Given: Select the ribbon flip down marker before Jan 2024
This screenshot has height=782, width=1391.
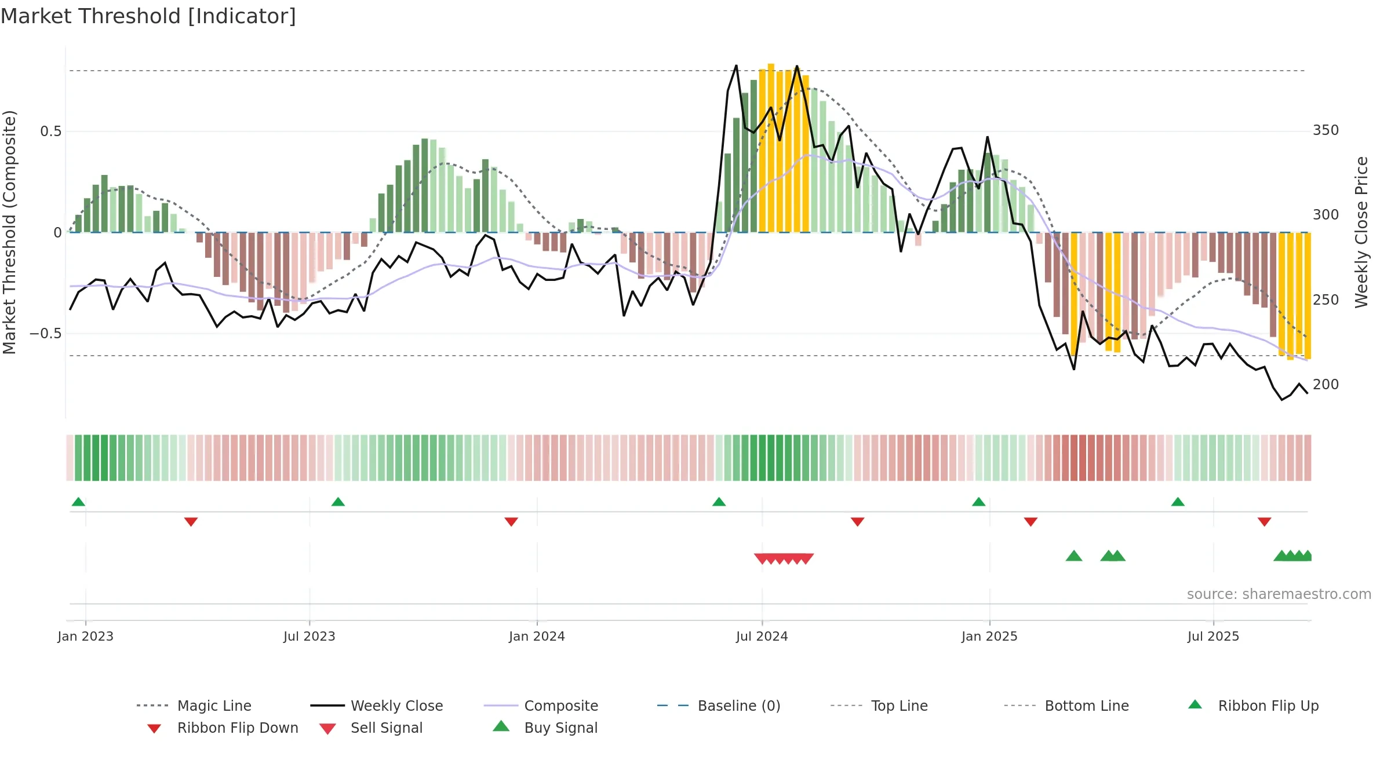Looking at the screenshot, I should [x=511, y=522].
